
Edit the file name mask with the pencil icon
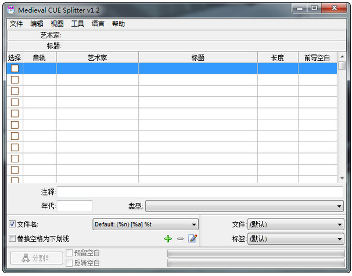pos(193,238)
